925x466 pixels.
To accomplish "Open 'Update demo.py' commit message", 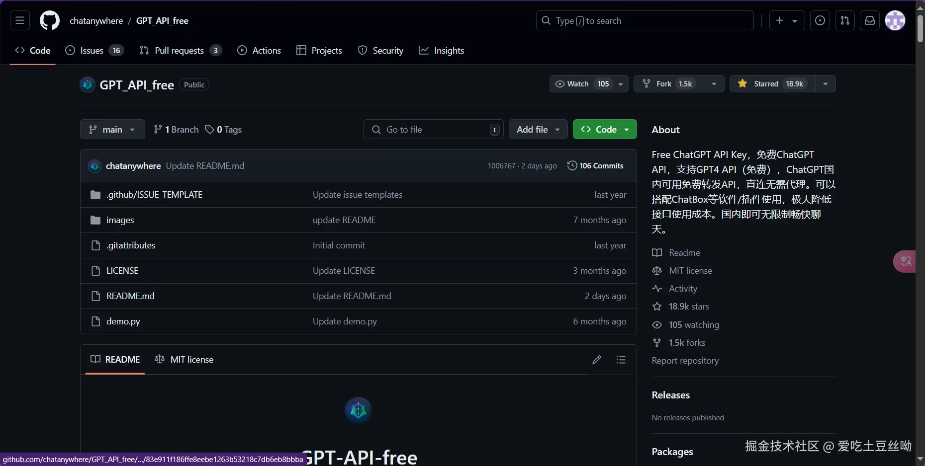I will point(345,321).
